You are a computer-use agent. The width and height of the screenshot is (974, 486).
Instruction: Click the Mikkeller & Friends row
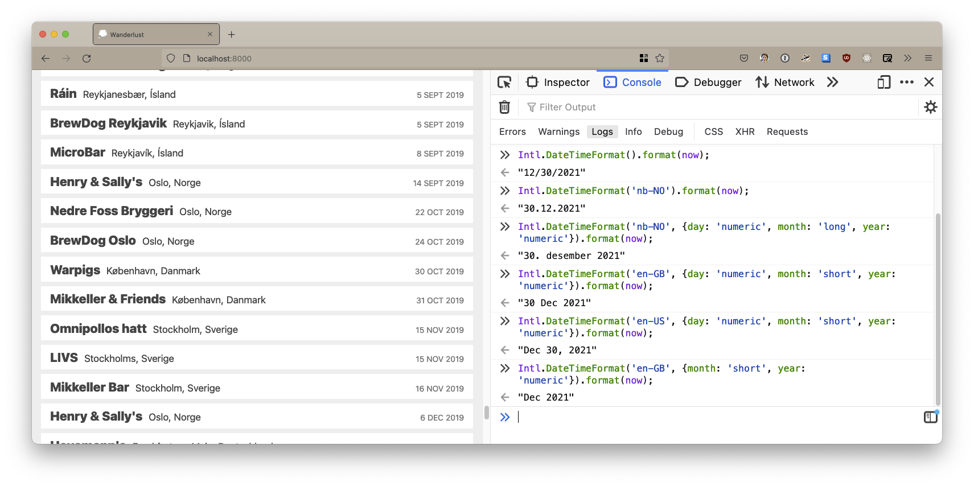(x=257, y=299)
